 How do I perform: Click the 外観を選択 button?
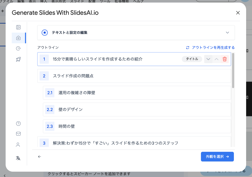click(217, 157)
